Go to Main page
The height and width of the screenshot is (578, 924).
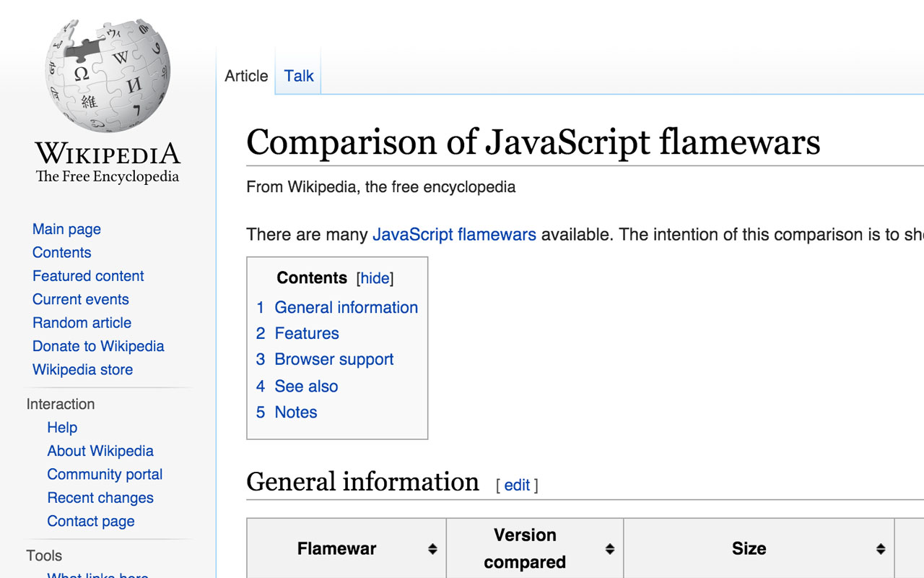coord(66,229)
